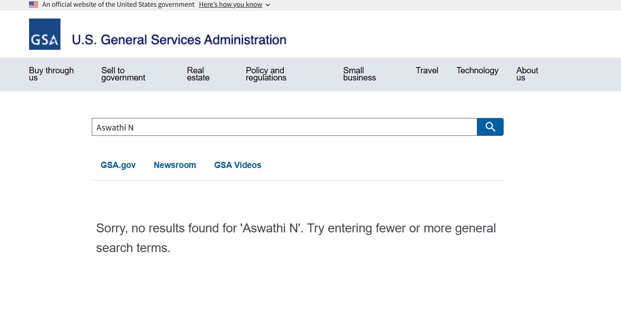621x332 pixels.
Task: Open the Real estate menu
Action: pos(198,74)
